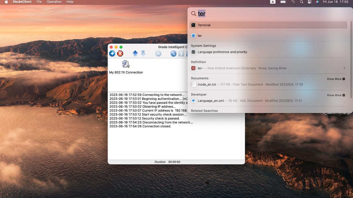Image resolution: width=353 pixels, height=198 pixels.
Task: Select the My 802.1X Connection icon
Action: tap(126, 64)
